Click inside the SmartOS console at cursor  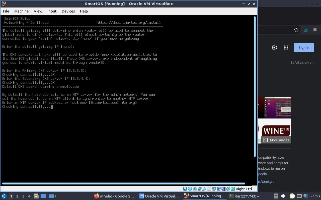(52, 107)
